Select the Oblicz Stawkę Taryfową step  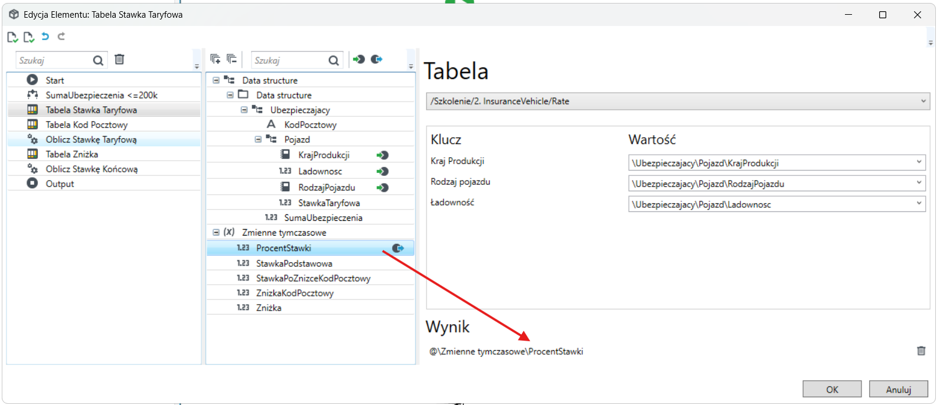click(104, 139)
